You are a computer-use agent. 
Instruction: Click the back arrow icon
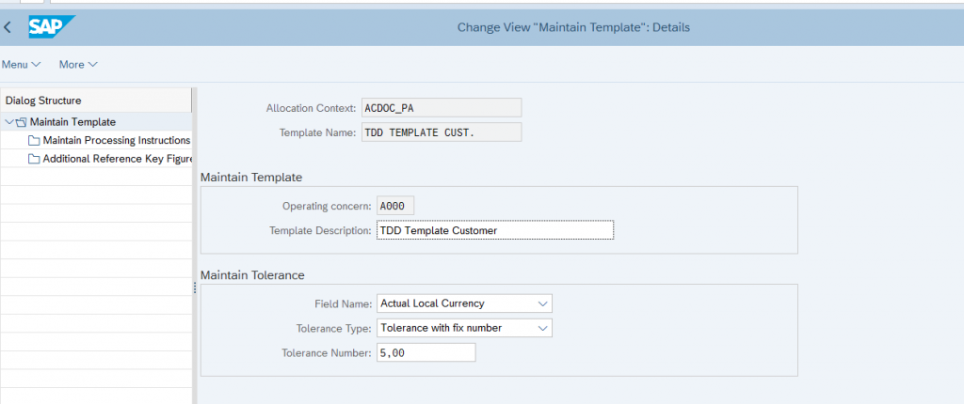[x=8, y=27]
